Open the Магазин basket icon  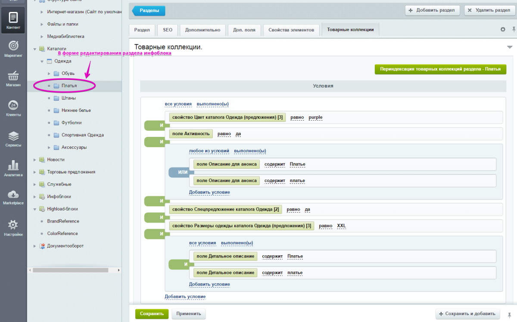point(13,78)
